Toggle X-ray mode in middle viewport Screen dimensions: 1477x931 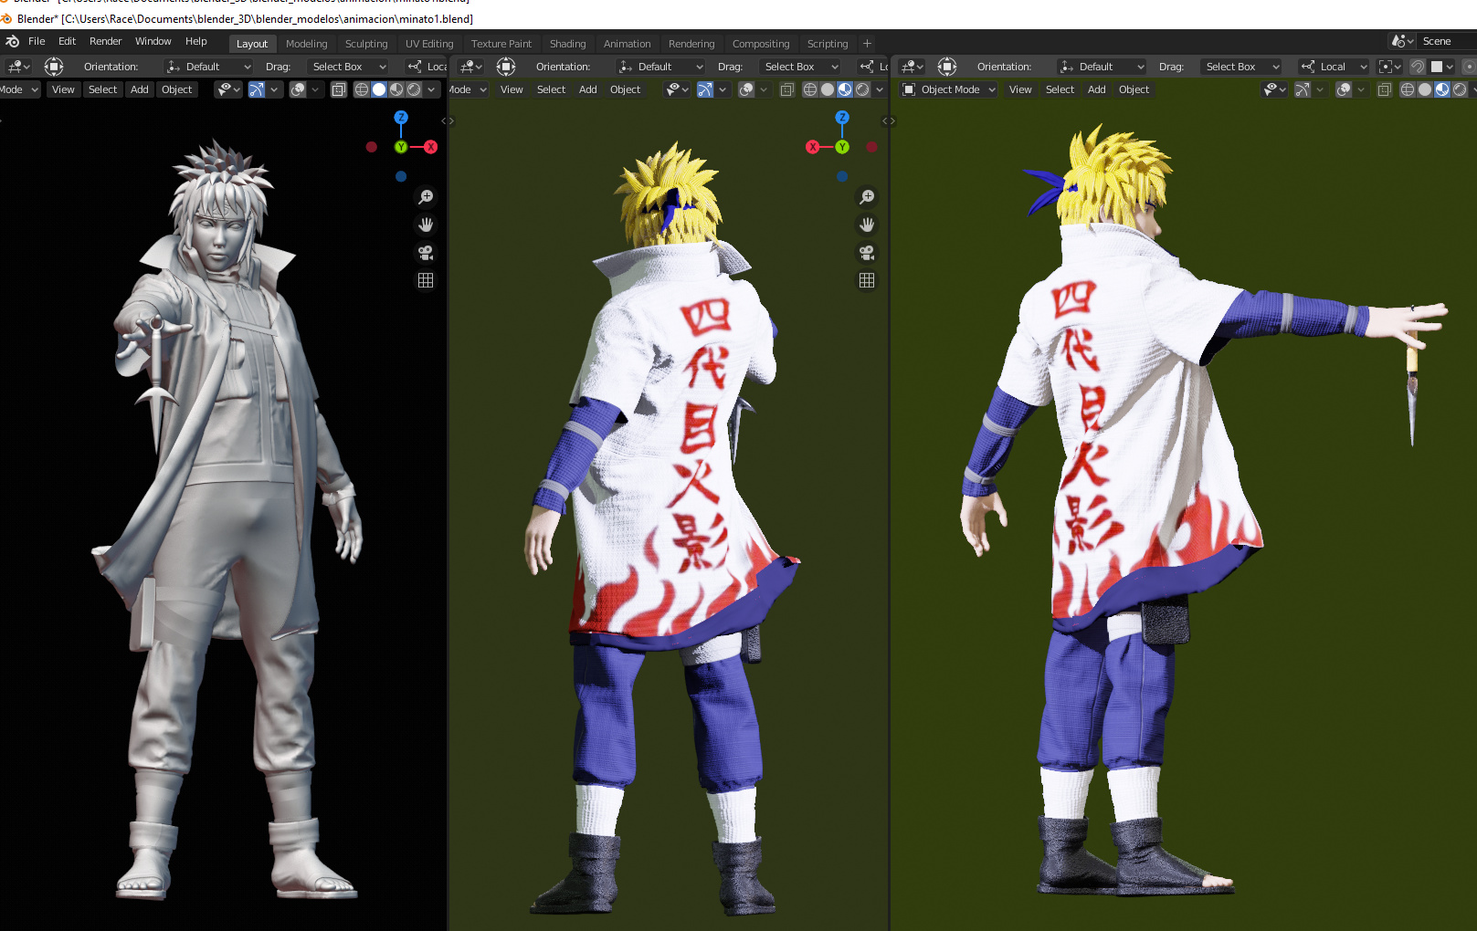(787, 89)
